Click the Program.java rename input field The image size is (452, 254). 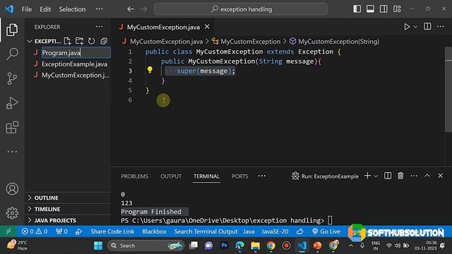click(x=76, y=53)
